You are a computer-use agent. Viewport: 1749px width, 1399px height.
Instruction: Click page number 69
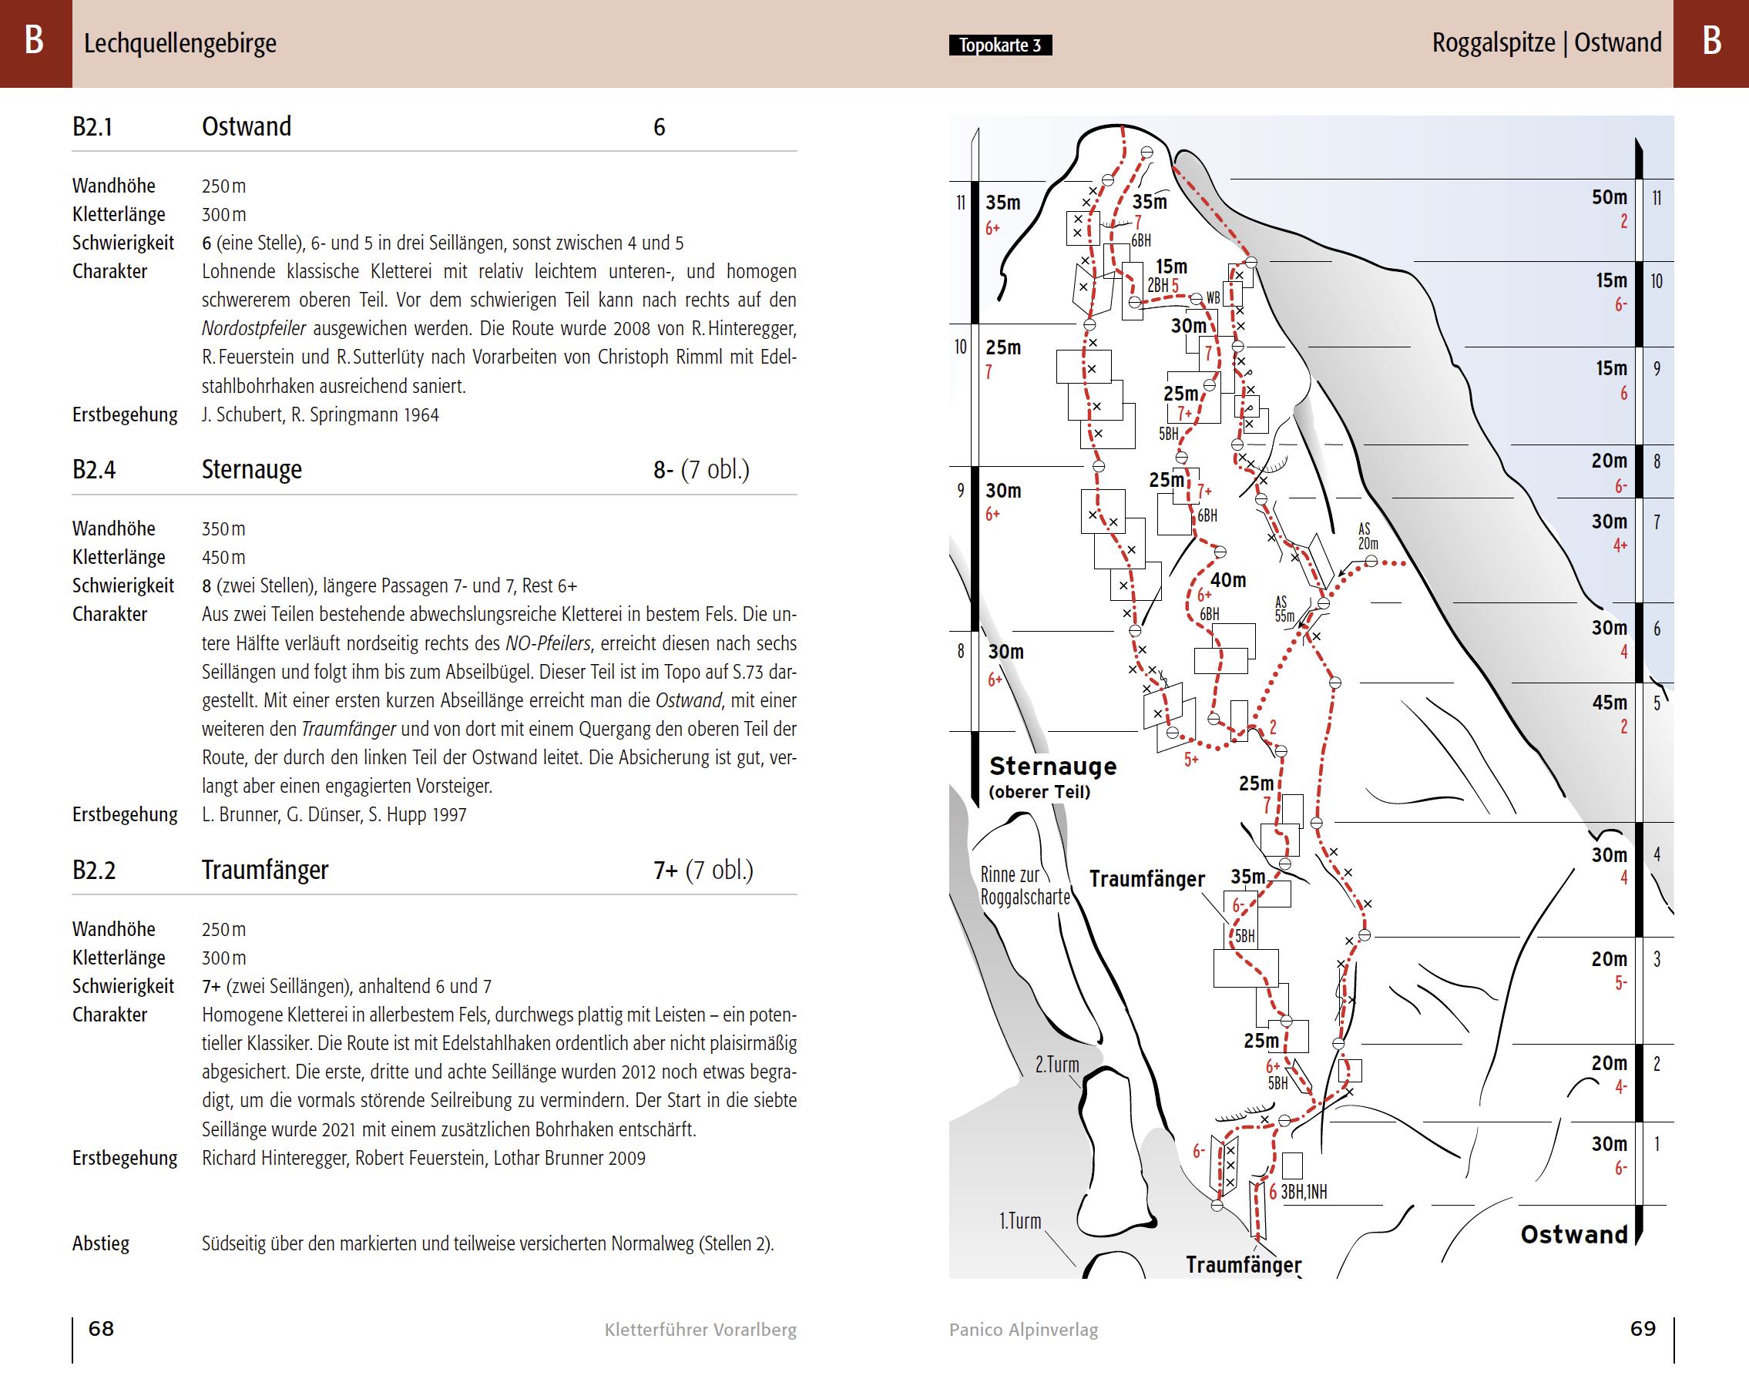click(1643, 1328)
